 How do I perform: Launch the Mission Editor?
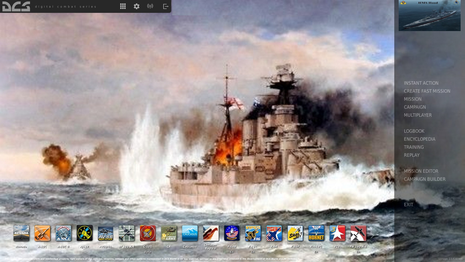(421, 171)
